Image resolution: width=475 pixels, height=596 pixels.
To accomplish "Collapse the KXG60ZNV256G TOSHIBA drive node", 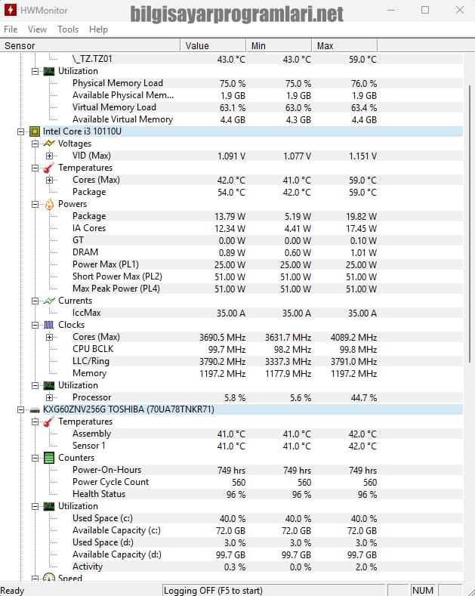I will (20, 409).
